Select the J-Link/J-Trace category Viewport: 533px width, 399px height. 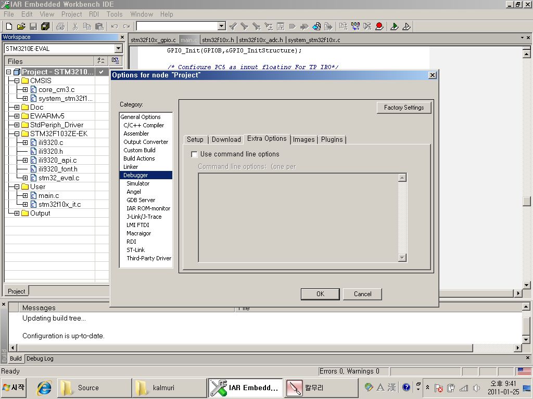144,217
